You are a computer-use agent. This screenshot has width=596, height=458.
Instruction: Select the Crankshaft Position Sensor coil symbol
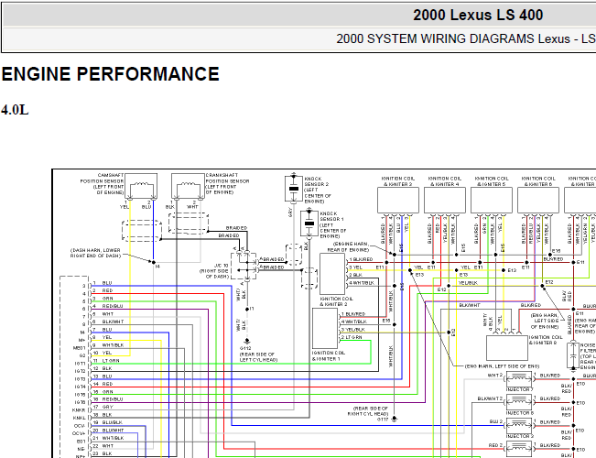[x=188, y=186]
